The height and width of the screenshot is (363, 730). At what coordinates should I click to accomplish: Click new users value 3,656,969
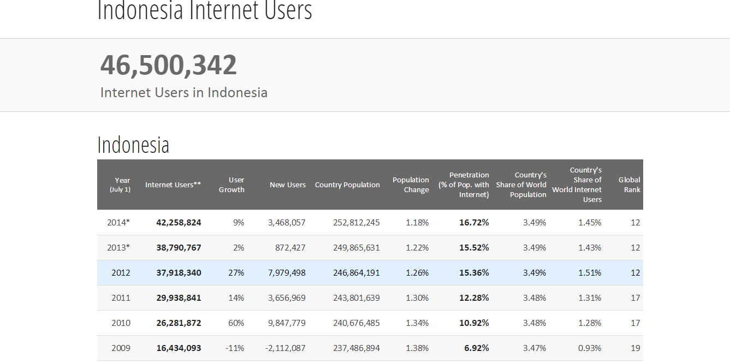coord(287,297)
